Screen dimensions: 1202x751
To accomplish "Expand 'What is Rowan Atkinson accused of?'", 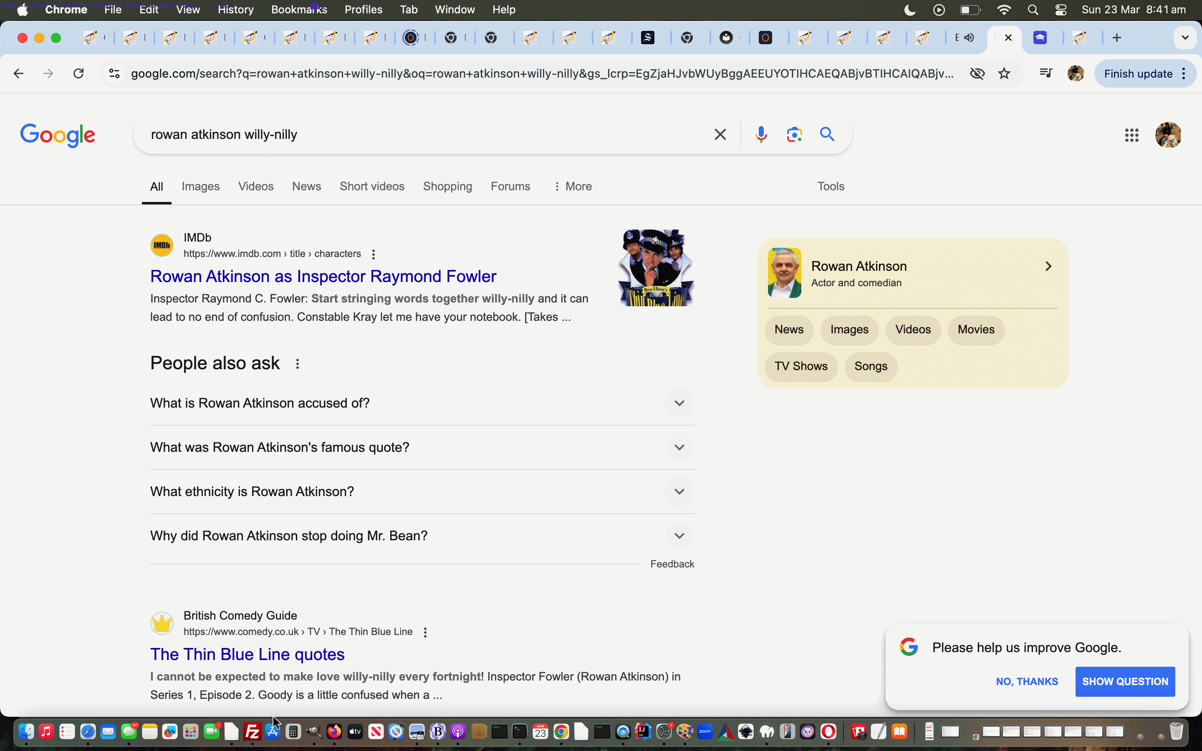I will coord(679,403).
